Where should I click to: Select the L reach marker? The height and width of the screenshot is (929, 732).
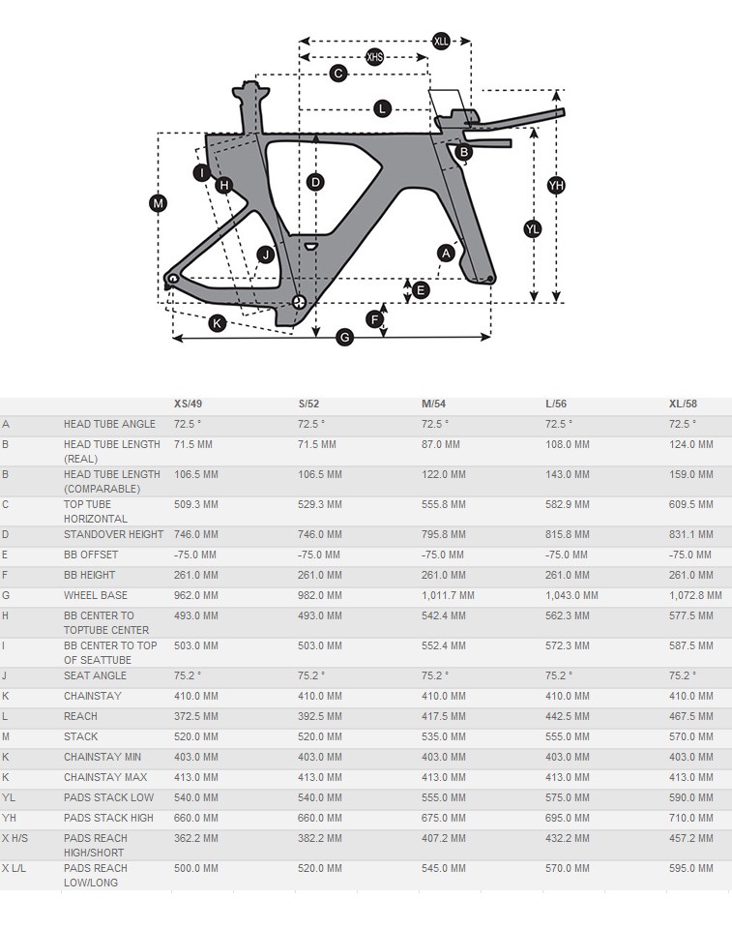coord(383,108)
